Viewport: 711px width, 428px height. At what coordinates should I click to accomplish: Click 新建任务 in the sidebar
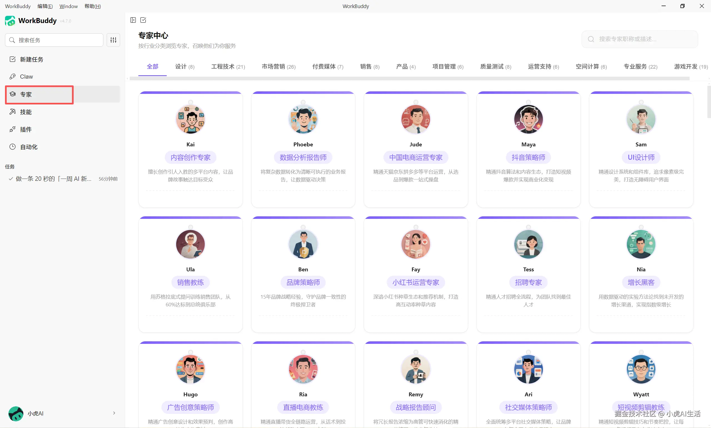31,59
